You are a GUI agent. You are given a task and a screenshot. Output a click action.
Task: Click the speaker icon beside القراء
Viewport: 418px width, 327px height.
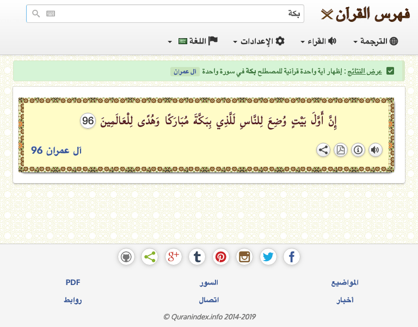[332, 41]
